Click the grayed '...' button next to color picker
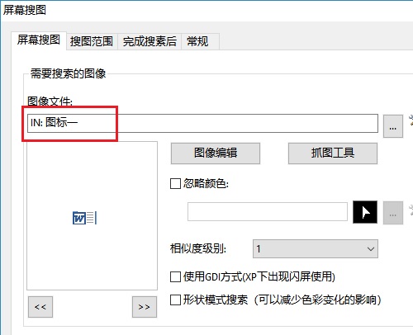 (x=393, y=213)
